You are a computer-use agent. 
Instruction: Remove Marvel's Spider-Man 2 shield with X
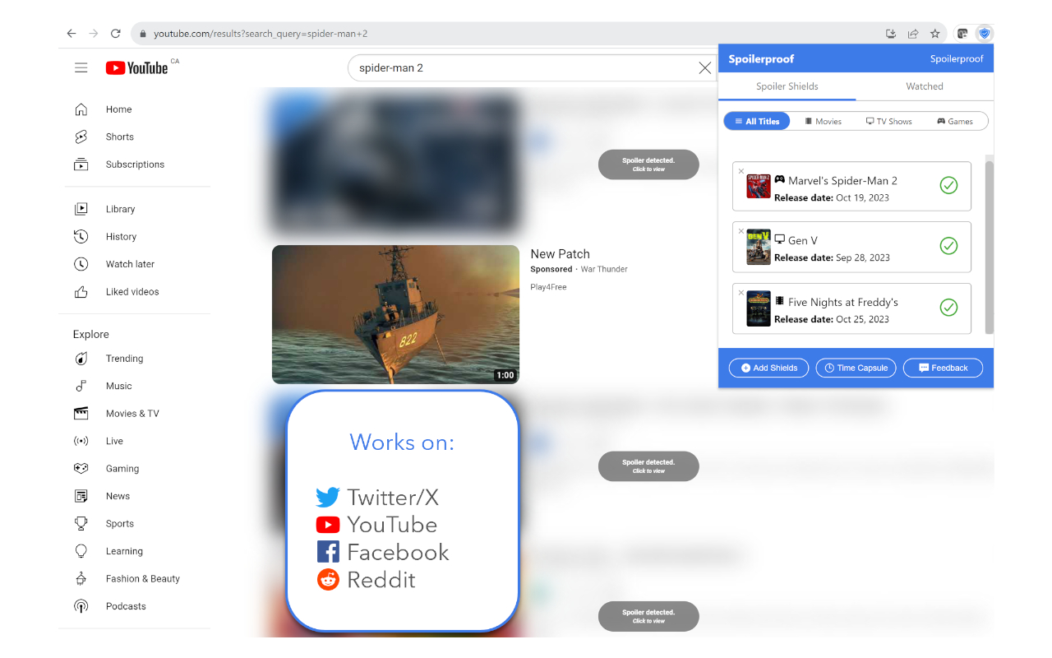coord(741,171)
